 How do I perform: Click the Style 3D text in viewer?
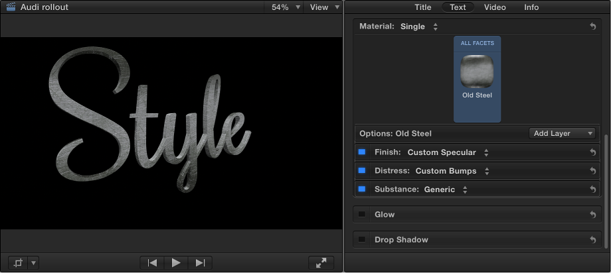(150, 121)
